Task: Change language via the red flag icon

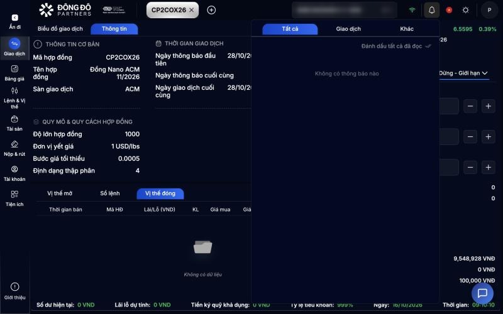Action: pyautogui.click(x=449, y=10)
